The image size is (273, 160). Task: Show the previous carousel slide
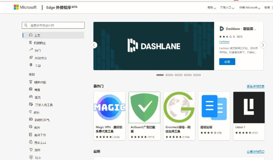pos(94,45)
